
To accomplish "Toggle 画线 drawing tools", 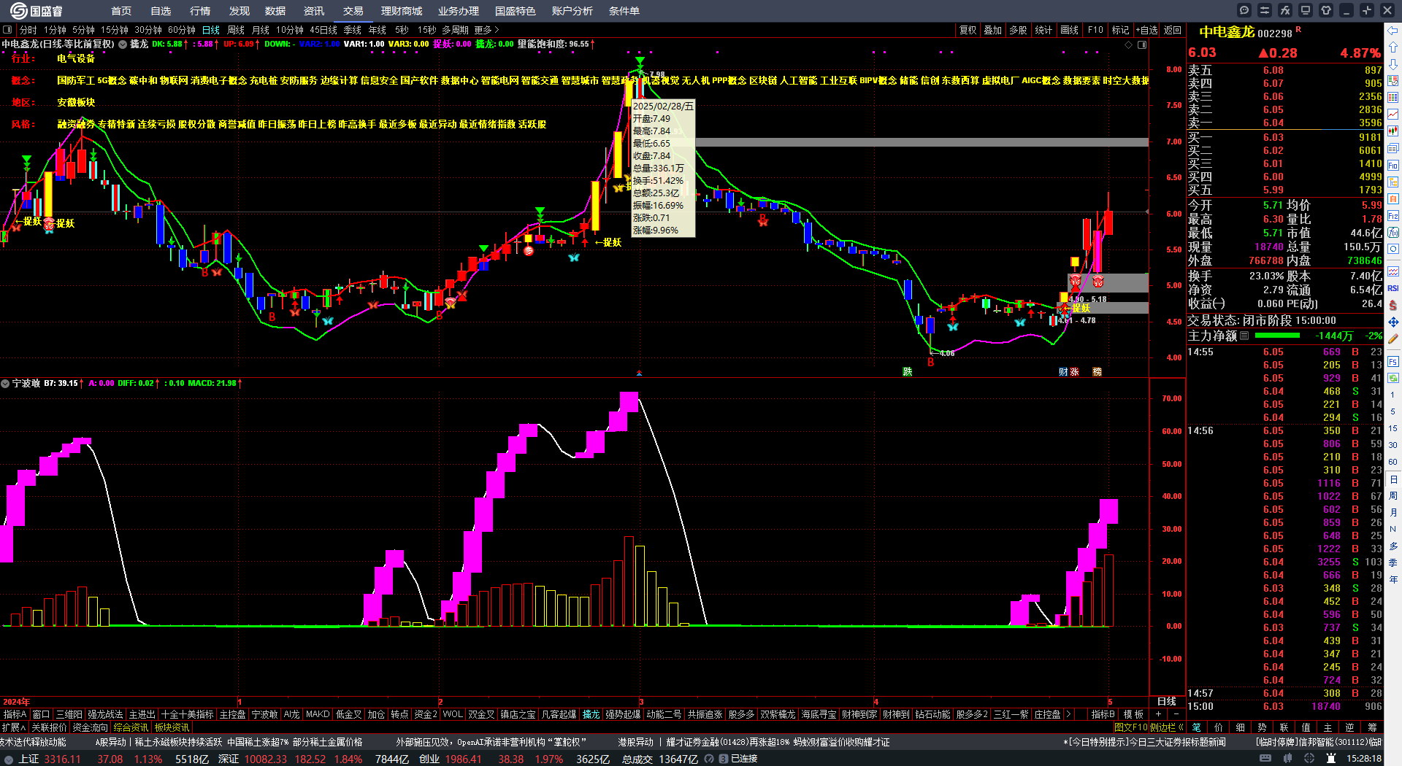I will click(x=1070, y=30).
